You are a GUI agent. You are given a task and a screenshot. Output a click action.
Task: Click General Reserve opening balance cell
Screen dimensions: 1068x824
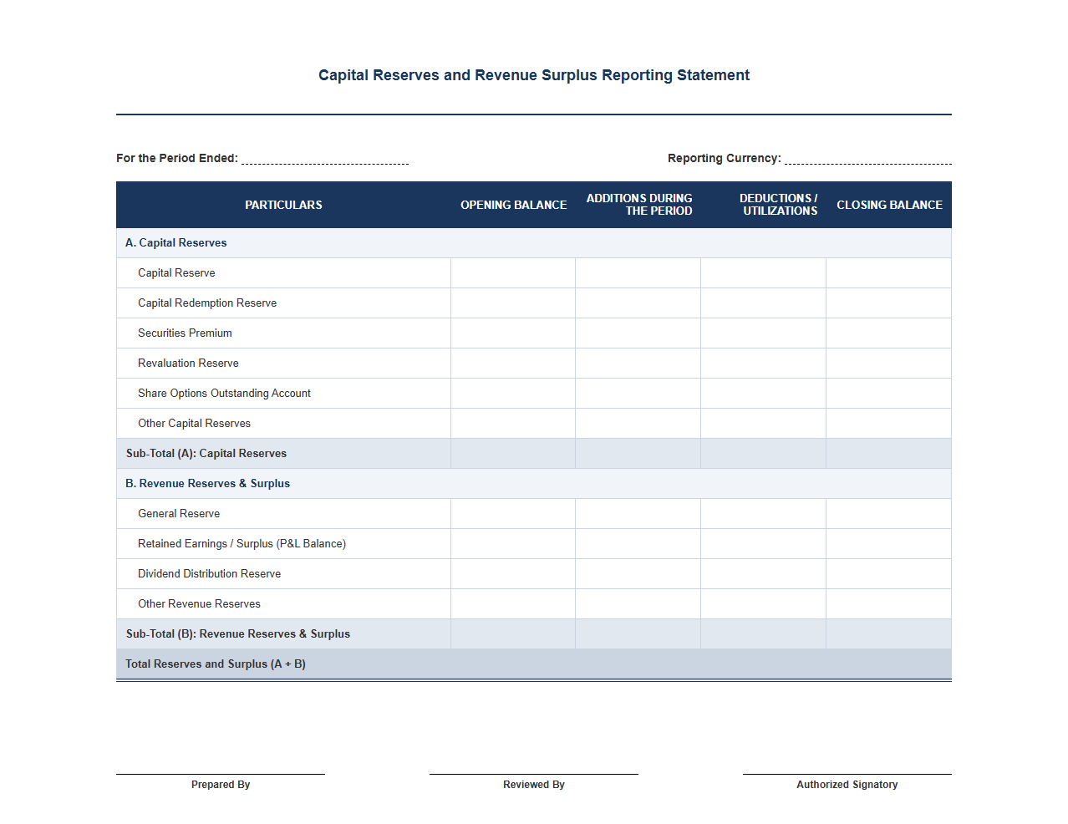(x=513, y=514)
